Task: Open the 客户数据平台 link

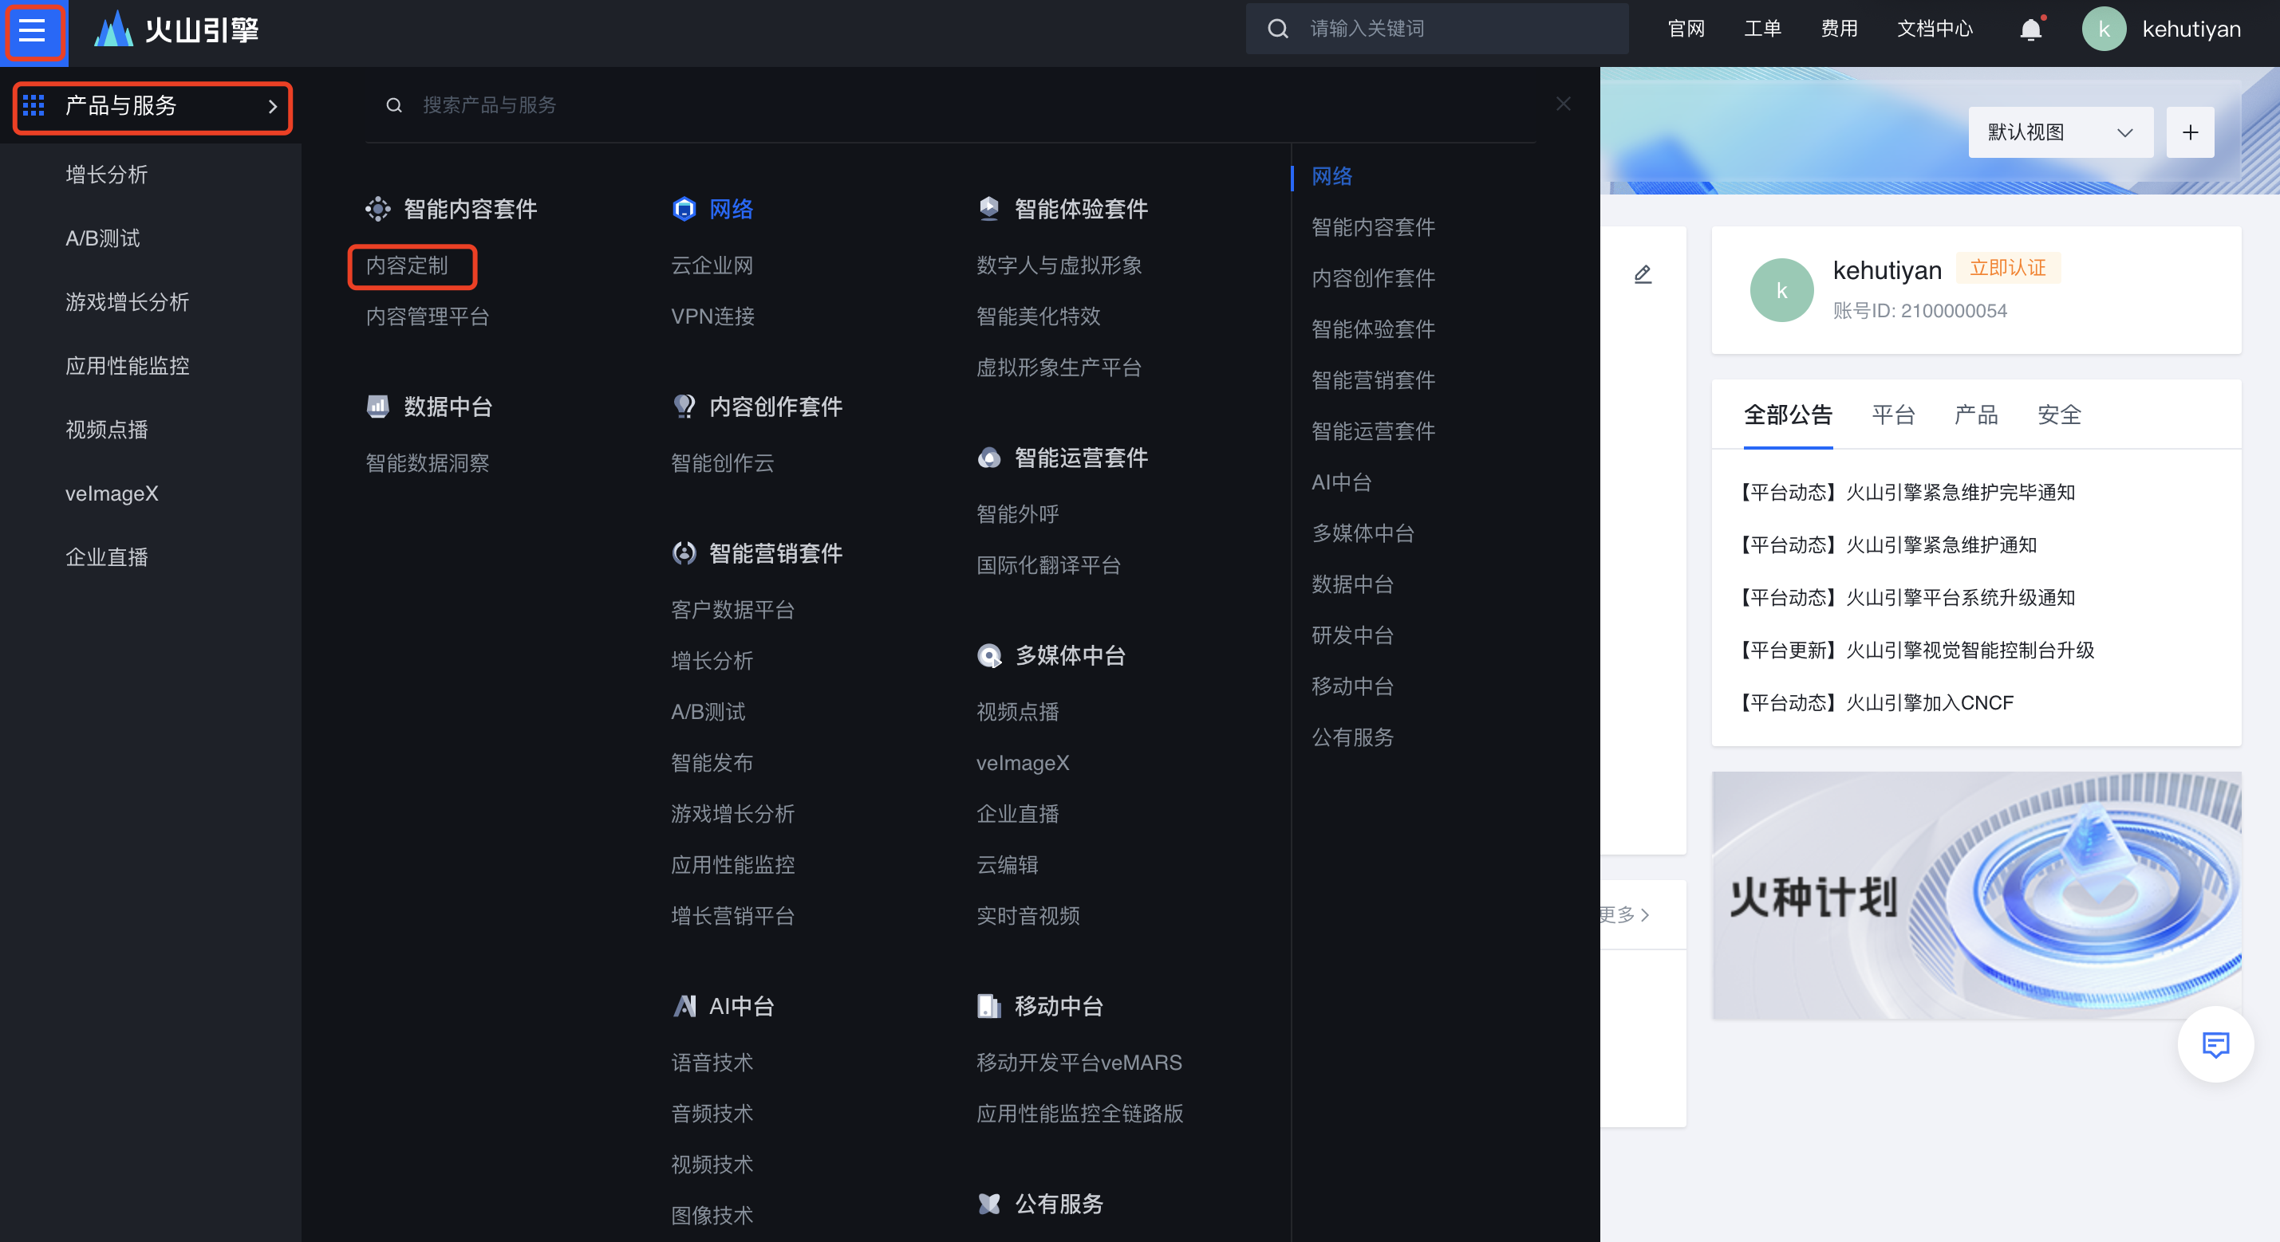Action: (733, 611)
